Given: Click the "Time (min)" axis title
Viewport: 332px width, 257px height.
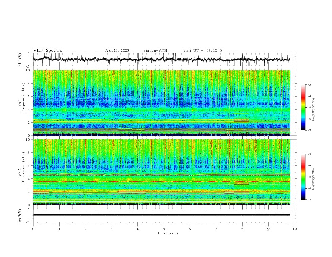Looking at the screenshot, I should 168,233.
